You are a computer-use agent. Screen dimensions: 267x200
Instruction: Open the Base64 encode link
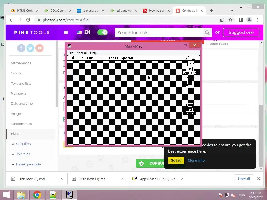pos(28,164)
